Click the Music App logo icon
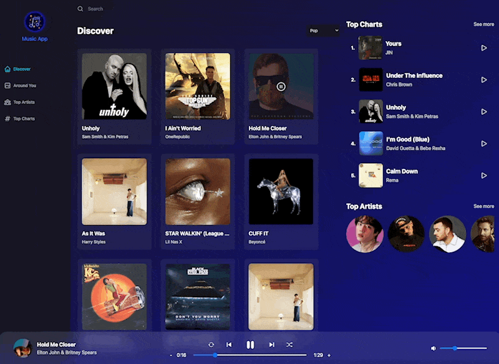499x364 pixels. (35, 22)
